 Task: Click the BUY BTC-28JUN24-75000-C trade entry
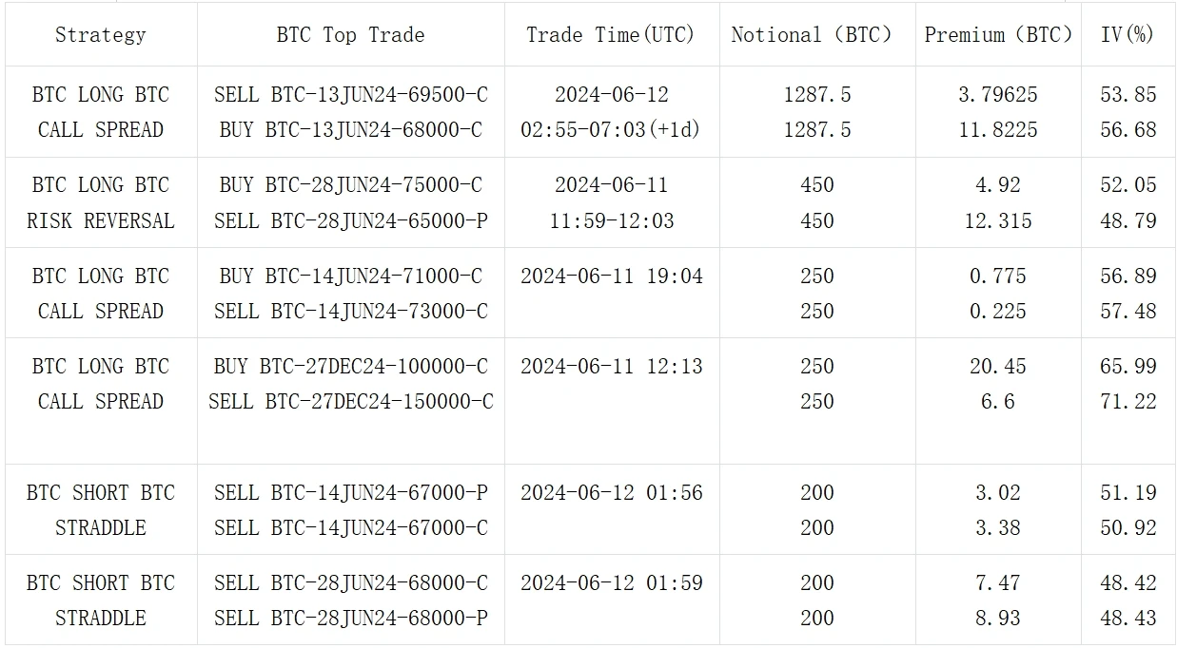pyautogui.click(x=350, y=185)
